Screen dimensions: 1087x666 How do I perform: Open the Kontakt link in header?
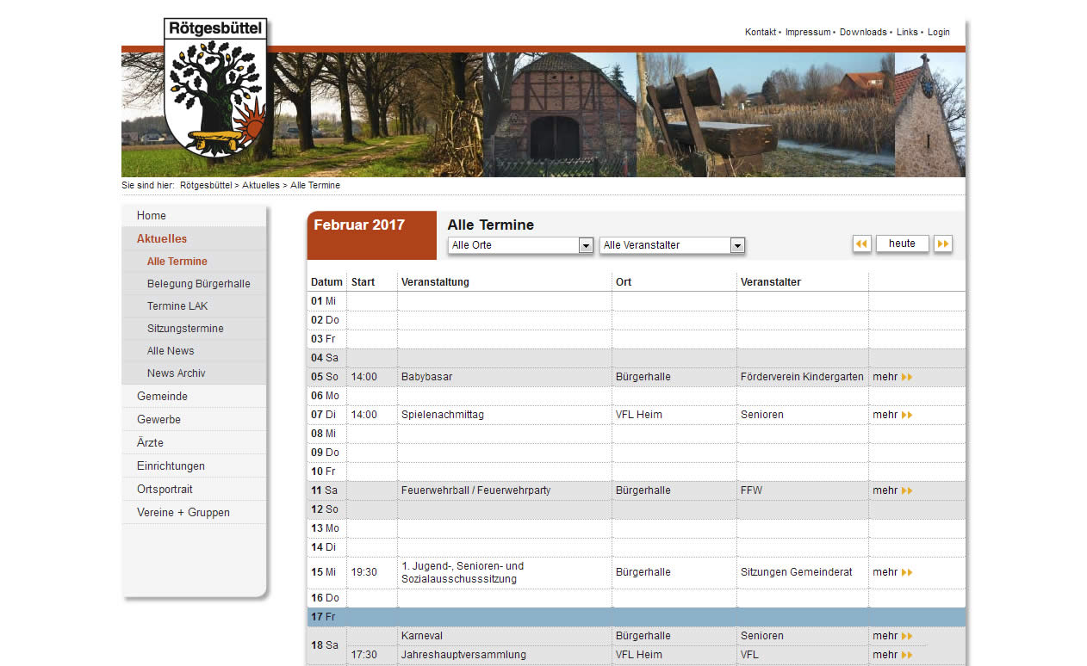pyautogui.click(x=761, y=32)
